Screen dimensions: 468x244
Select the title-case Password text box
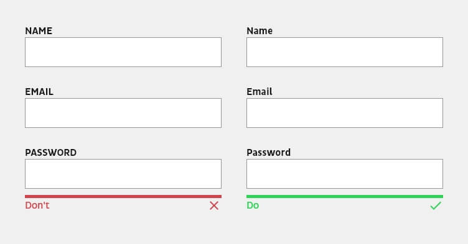click(345, 174)
